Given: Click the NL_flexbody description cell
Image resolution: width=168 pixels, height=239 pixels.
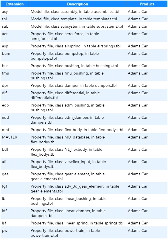Looking at the screenshot, I should [x=78, y=152].
